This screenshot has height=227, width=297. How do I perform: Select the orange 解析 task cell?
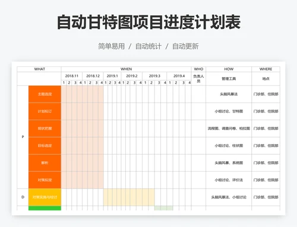coord(45,163)
